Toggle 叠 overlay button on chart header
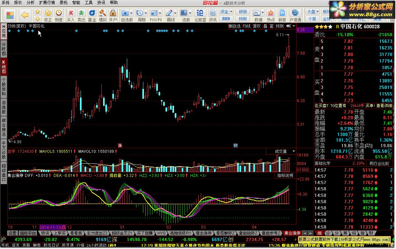 coord(265,26)
